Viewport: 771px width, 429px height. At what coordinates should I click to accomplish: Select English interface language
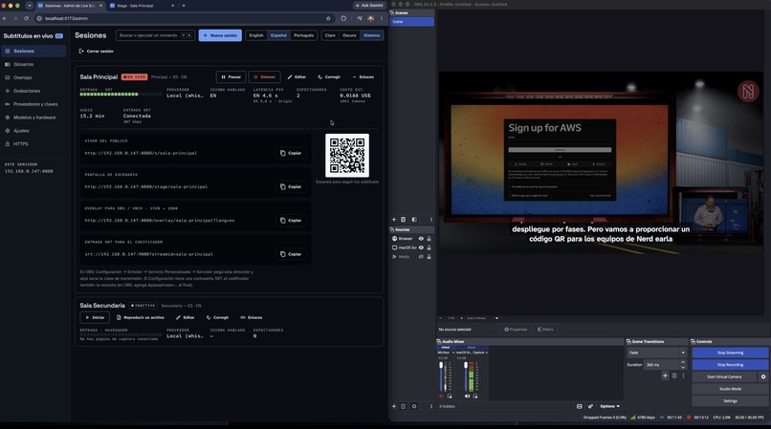(x=256, y=35)
